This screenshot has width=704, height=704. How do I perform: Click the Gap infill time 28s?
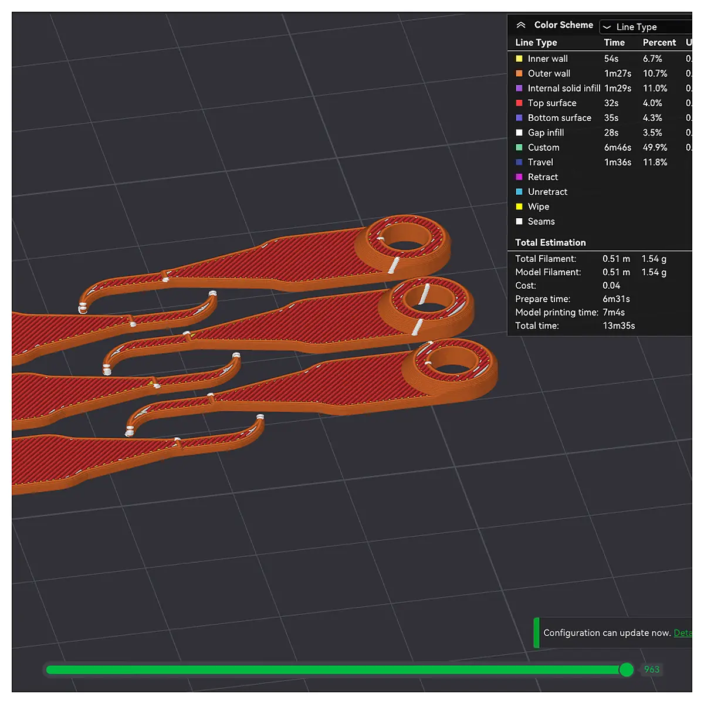pos(611,133)
